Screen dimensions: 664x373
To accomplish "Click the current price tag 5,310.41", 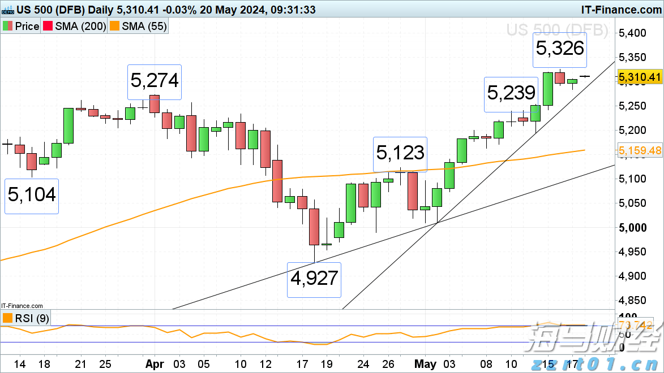I will (639, 77).
